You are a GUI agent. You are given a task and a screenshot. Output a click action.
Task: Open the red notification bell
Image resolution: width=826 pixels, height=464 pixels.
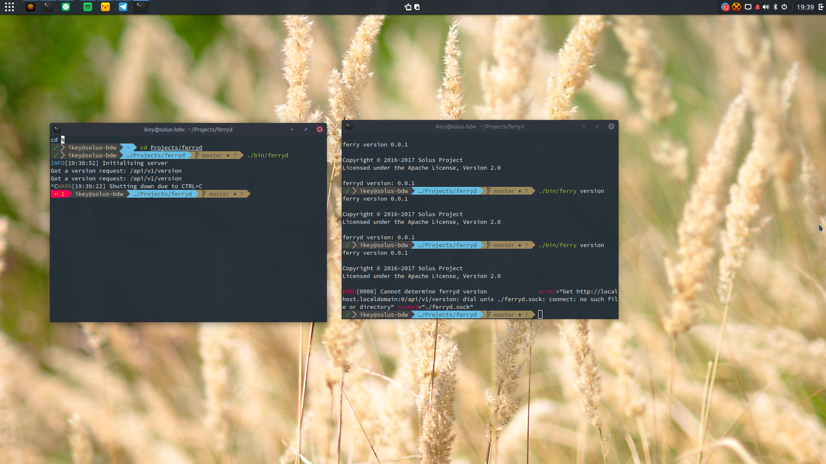click(758, 7)
